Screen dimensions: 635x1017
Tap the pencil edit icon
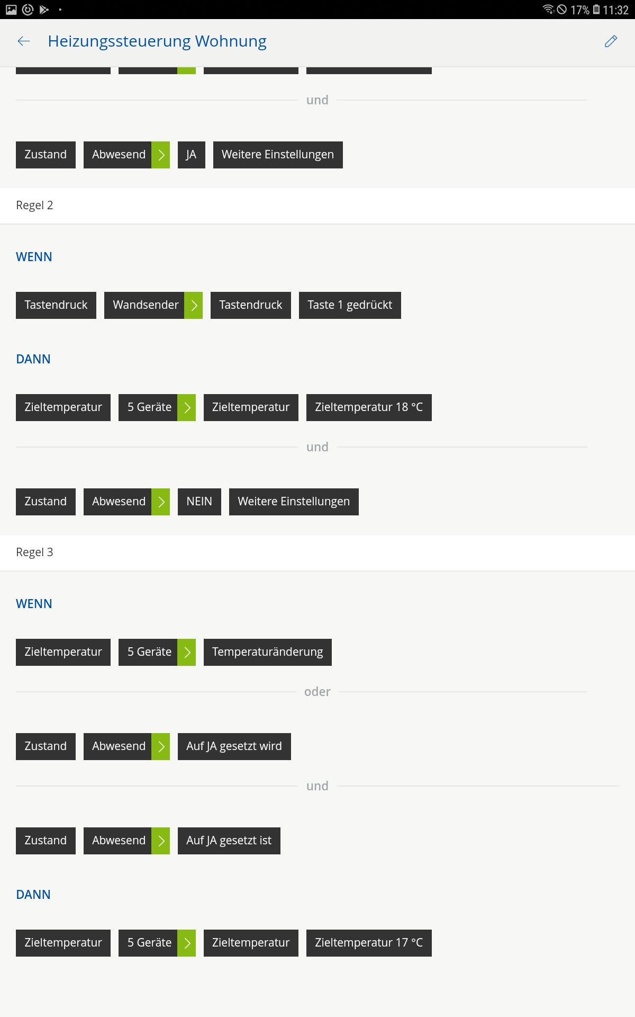point(611,41)
